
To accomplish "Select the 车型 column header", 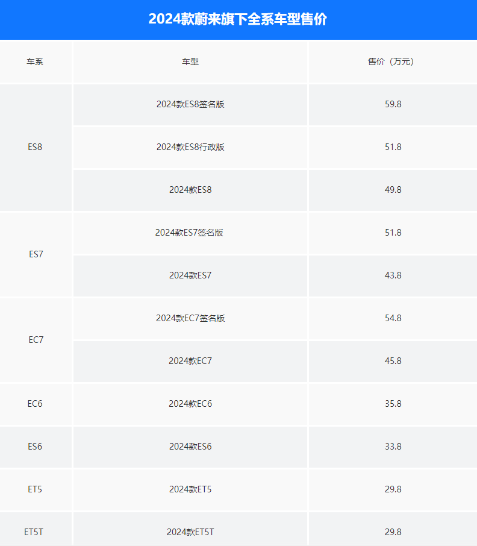I will (x=190, y=61).
